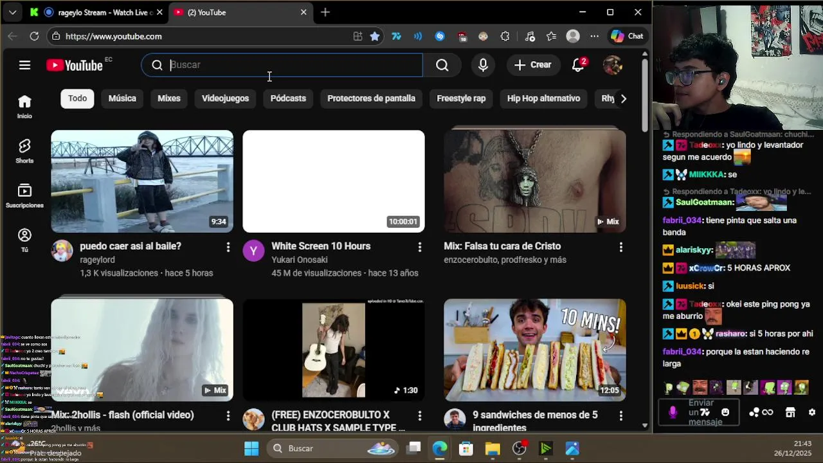Open options menu for 2hollis flash mix
Screen dimensions: 823x463
pos(228,416)
